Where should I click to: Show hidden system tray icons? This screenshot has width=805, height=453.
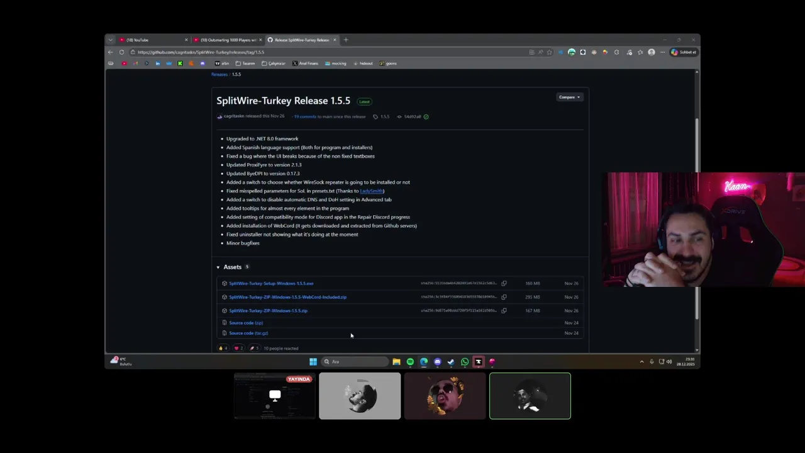coord(641,362)
